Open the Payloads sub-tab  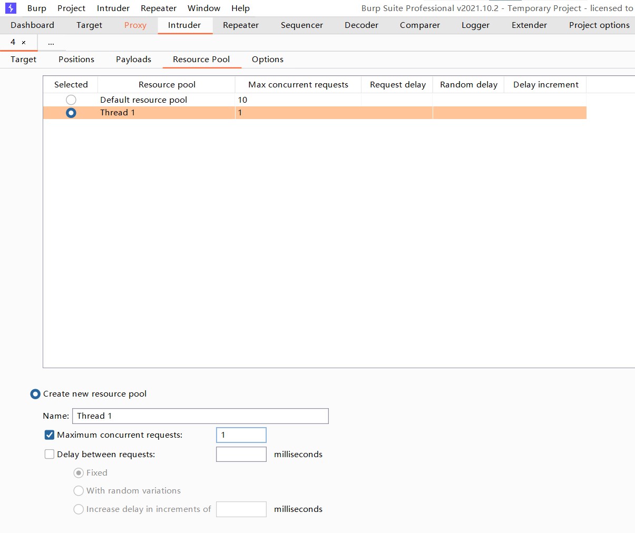pos(134,60)
